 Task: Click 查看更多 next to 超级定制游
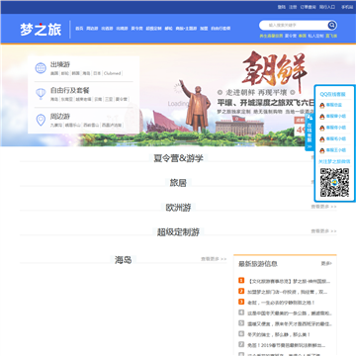click(x=323, y=231)
